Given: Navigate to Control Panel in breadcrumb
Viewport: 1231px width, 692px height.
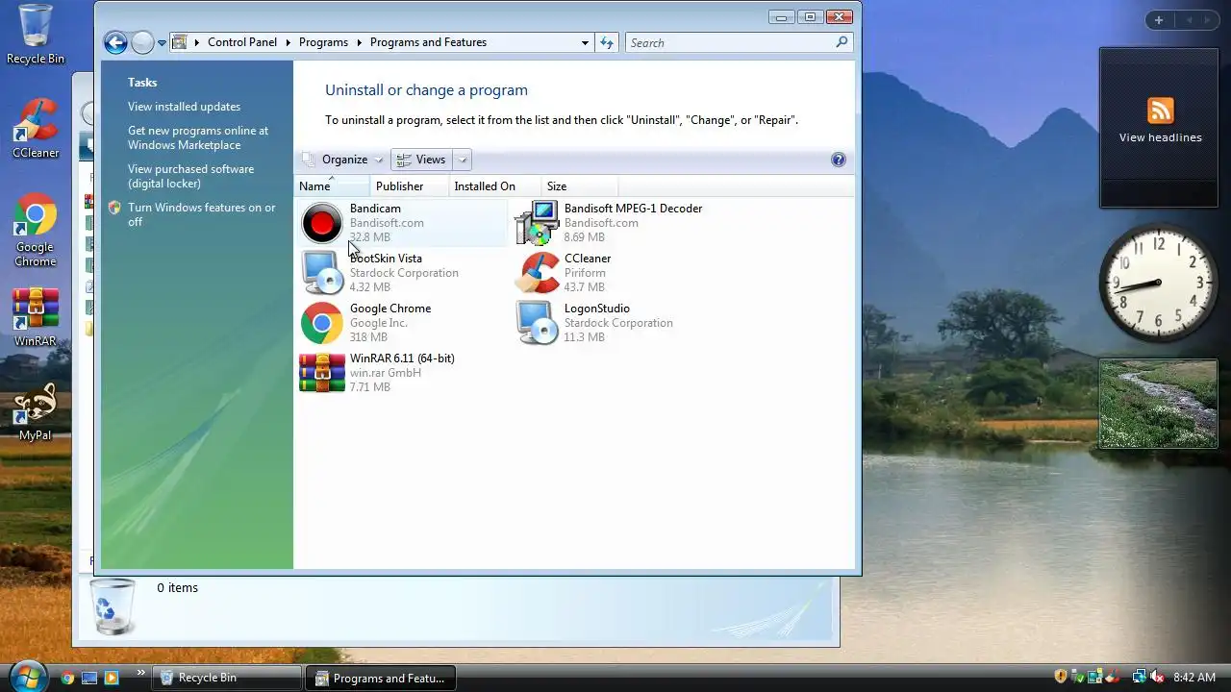Looking at the screenshot, I should point(242,42).
